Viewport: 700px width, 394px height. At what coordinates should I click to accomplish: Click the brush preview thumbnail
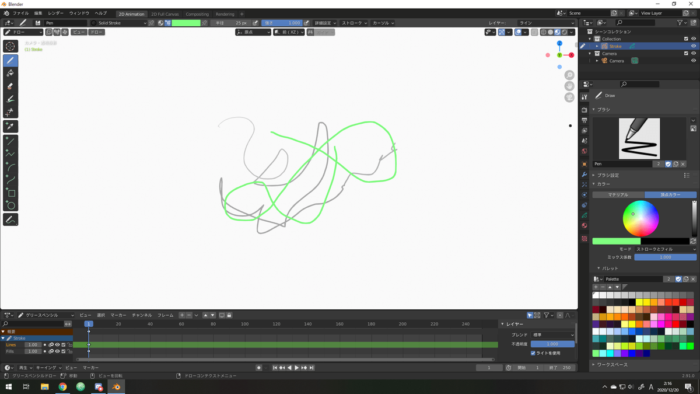639,139
